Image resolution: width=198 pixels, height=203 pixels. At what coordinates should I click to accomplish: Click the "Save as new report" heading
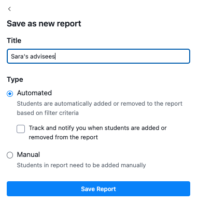click(x=44, y=24)
